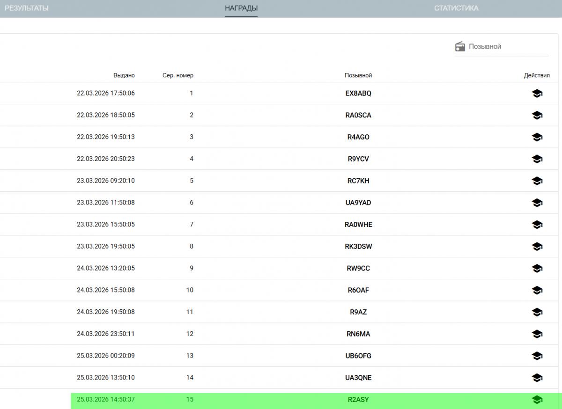Open the award icon for RA0SCA

pyautogui.click(x=537, y=115)
